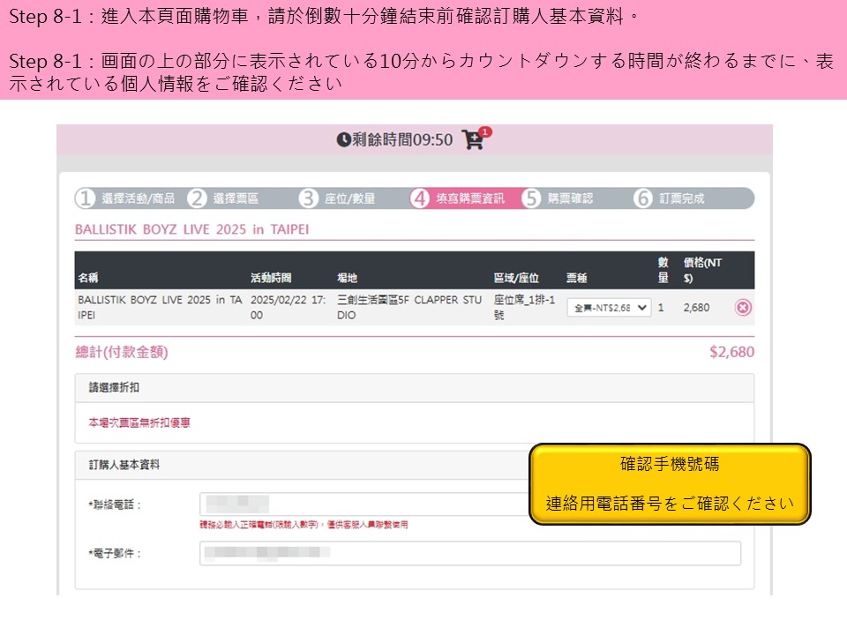Click the $2,680 total amount
Viewport: 847px width, 635px height.
(x=731, y=352)
